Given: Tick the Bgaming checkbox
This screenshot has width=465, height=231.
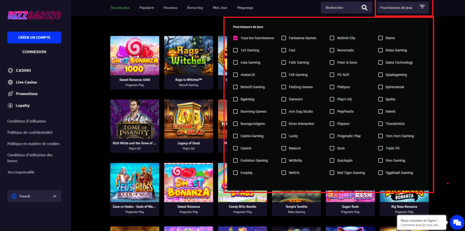Looking at the screenshot, I should [x=236, y=99].
